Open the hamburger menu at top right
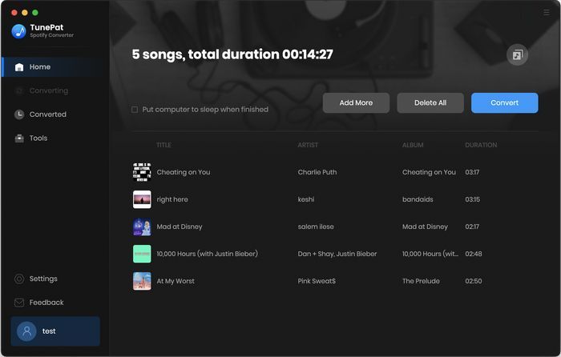Viewport: 561px width, 357px height. click(547, 13)
